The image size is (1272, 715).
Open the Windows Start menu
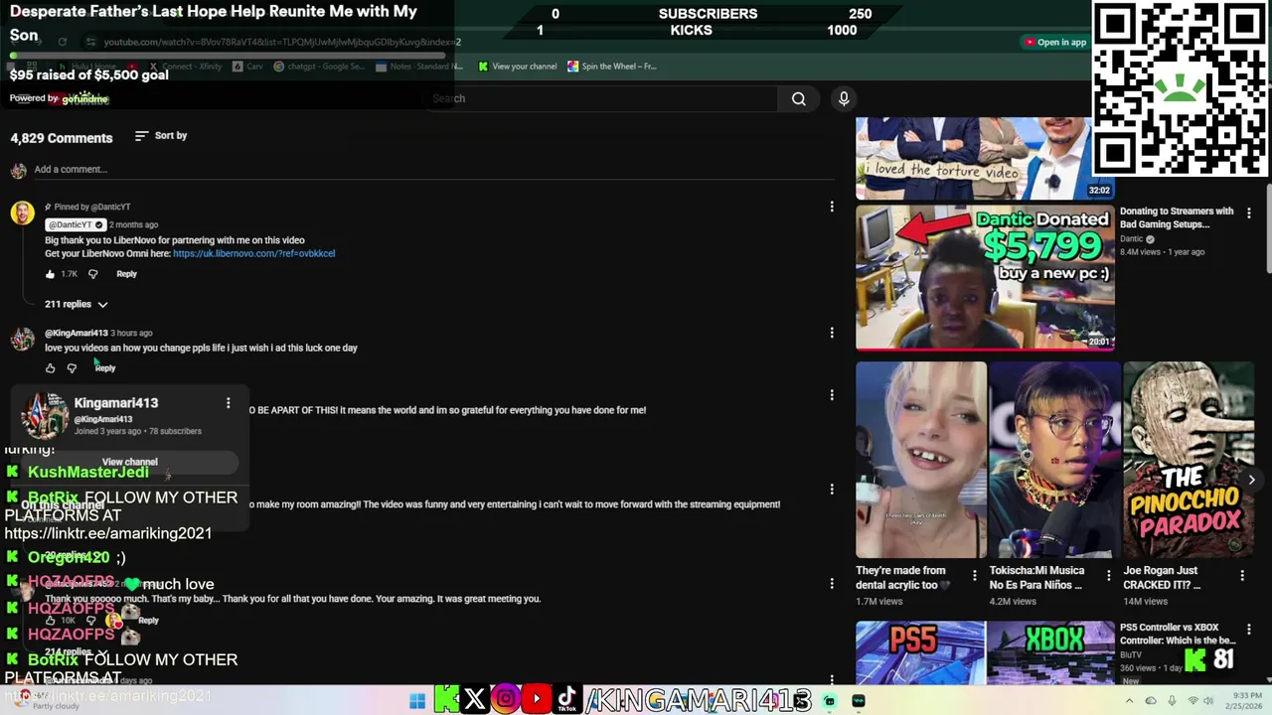click(x=417, y=701)
